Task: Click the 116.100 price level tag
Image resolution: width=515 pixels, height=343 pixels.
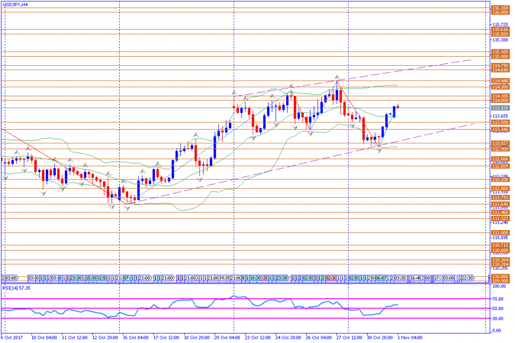Action: pyautogui.click(x=499, y=8)
